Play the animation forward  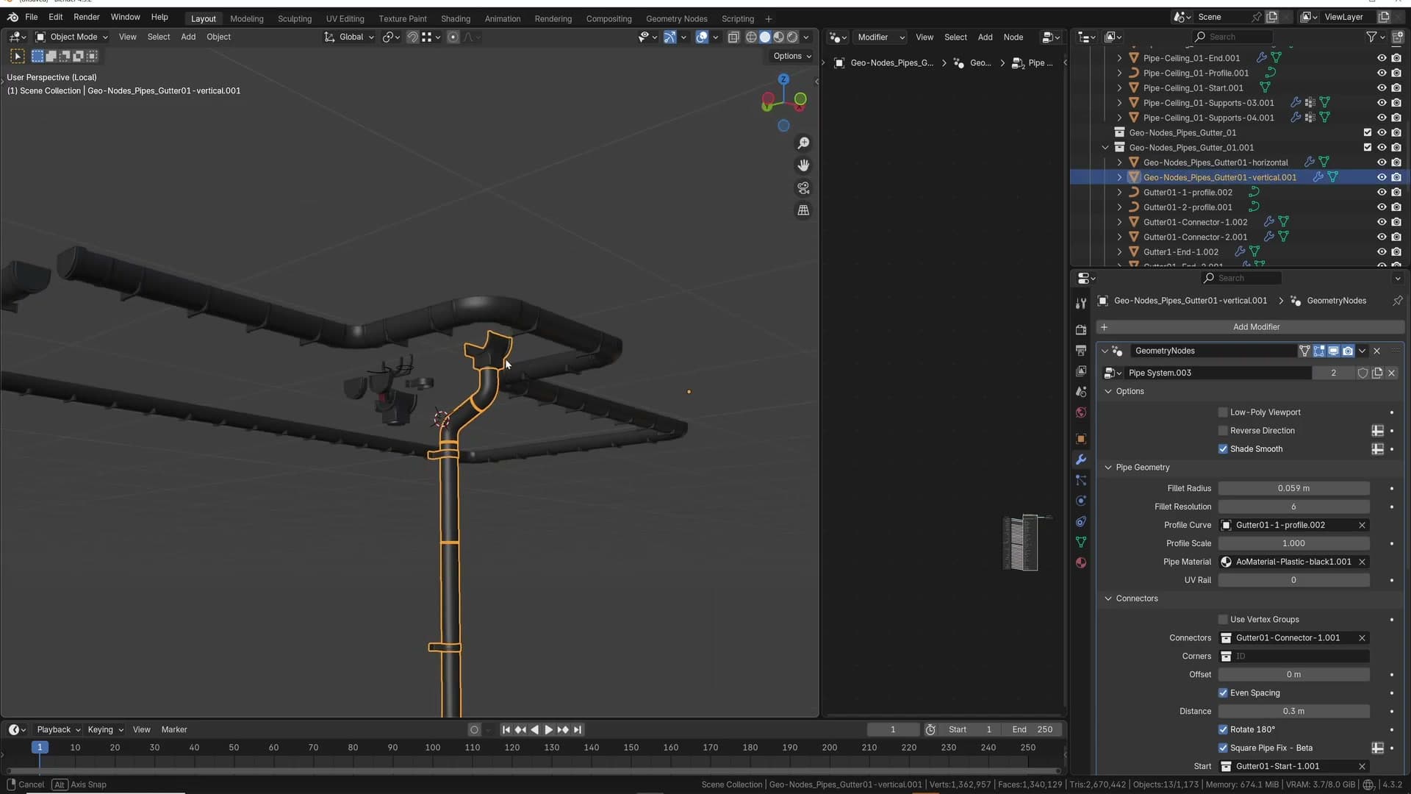548,730
